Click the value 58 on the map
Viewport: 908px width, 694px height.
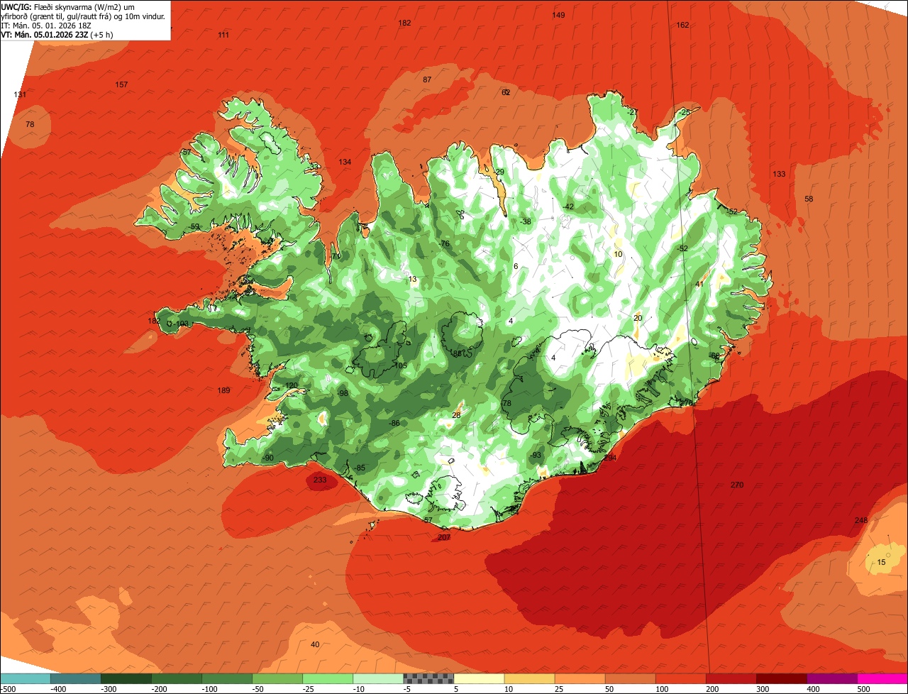click(x=809, y=199)
